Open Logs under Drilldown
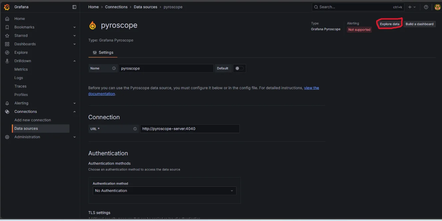 [19, 78]
